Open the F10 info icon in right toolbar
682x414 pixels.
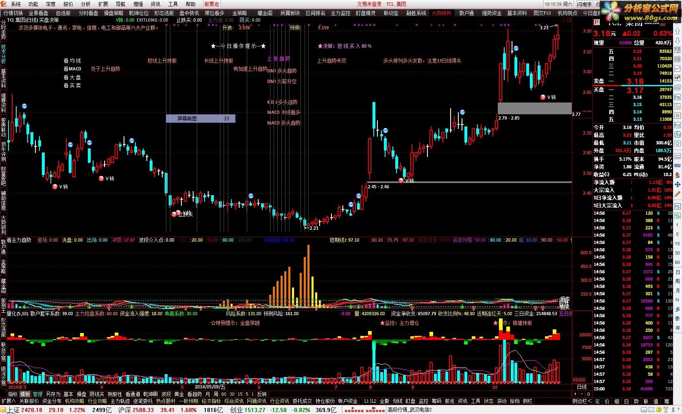[x=678, y=97]
